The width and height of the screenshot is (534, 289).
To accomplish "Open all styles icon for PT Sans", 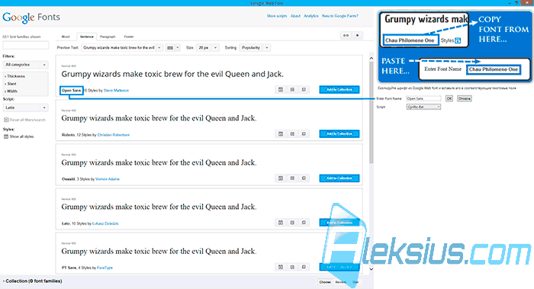I will click(x=281, y=267).
